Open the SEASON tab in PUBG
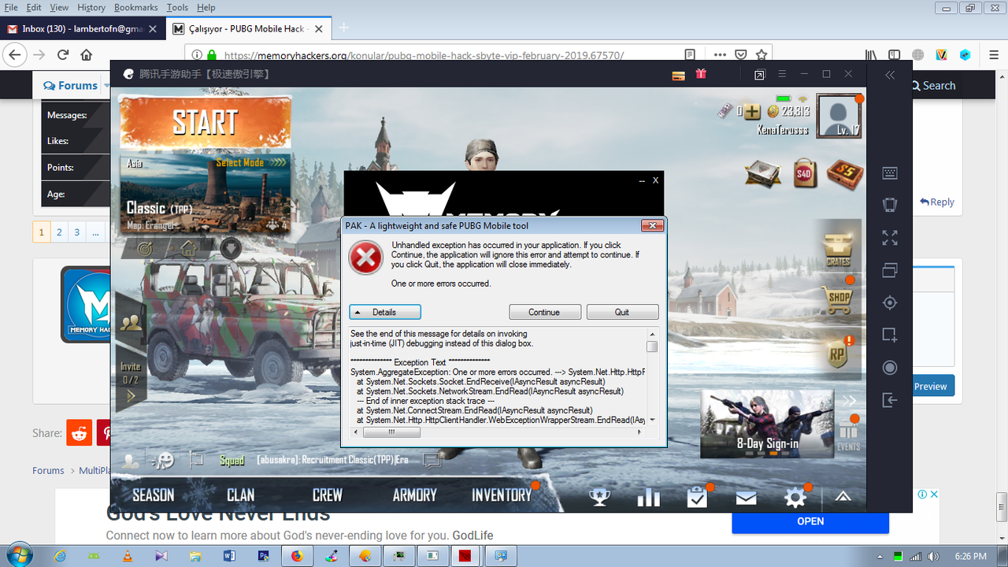 [x=154, y=495]
